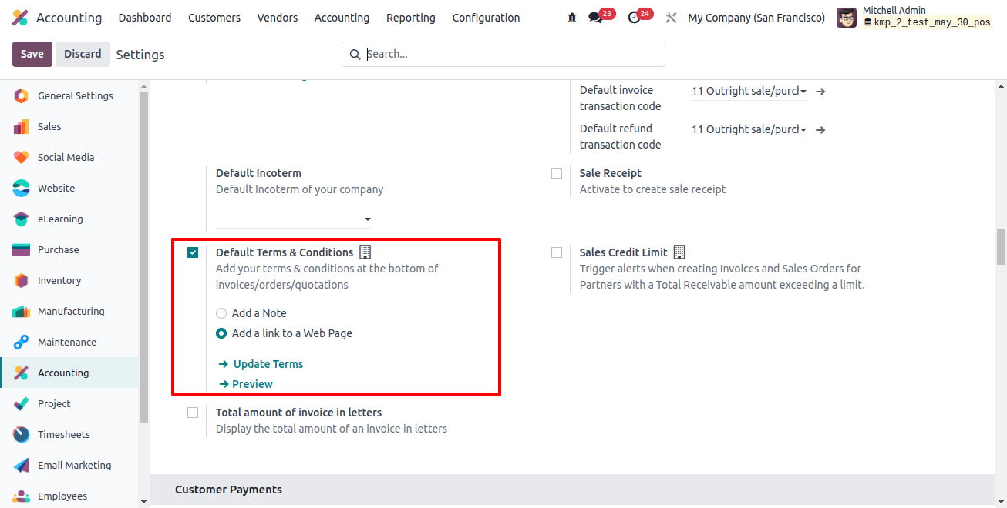Click the main page scrollbar thumb
This screenshot has height=508, width=1007.
click(1001, 247)
